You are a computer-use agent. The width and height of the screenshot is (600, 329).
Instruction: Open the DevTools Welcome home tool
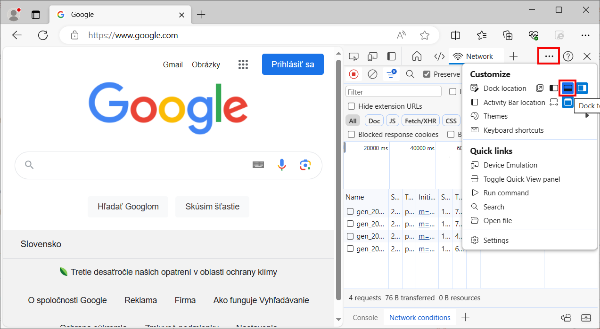coord(417,56)
